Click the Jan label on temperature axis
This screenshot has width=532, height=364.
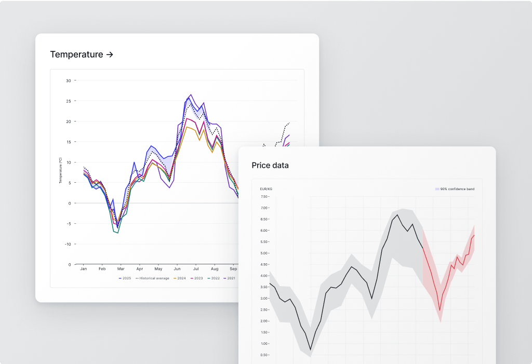click(83, 269)
